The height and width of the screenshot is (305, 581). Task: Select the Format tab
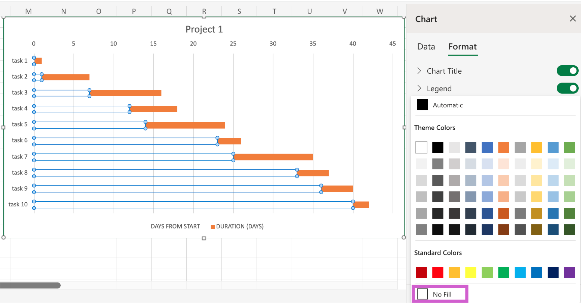(462, 47)
